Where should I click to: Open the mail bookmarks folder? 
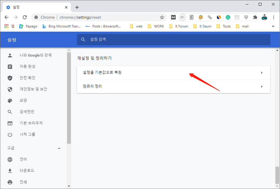[x=242, y=26]
